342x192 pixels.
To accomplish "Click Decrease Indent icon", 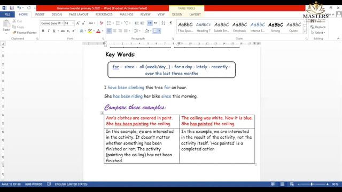I will pyautogui.click(x=137, y=23).
